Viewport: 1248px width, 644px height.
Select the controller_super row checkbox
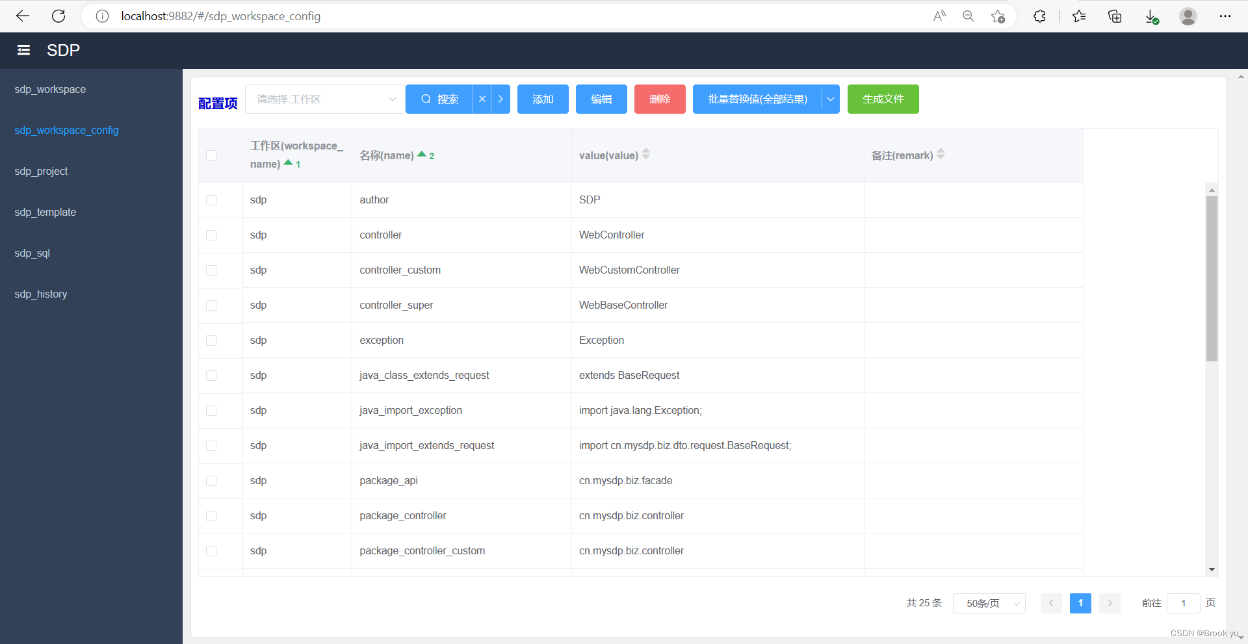(x=211, y=305)
